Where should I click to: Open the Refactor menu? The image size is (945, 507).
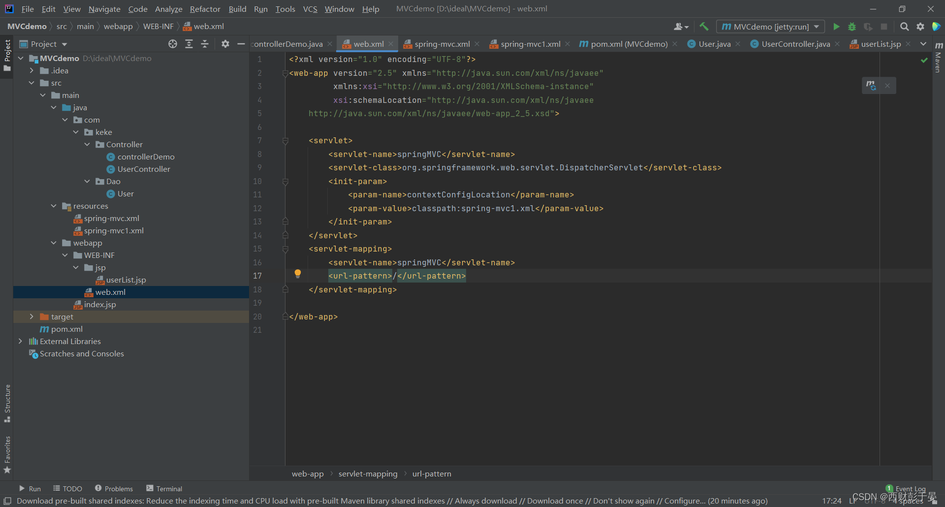205,9
